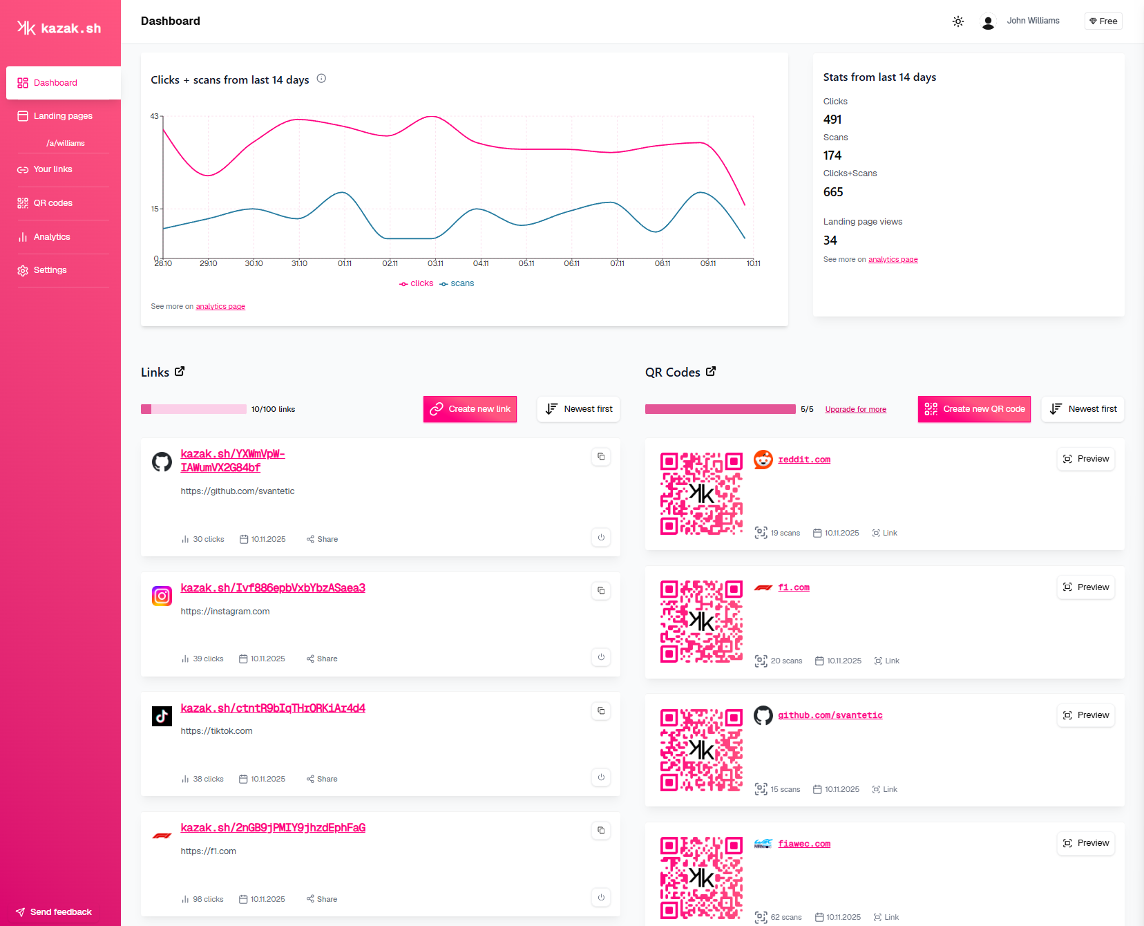This screenshot has height=926, width=1144.
Task: Go to Analytics in the sidebar
Action: point(52,237)
